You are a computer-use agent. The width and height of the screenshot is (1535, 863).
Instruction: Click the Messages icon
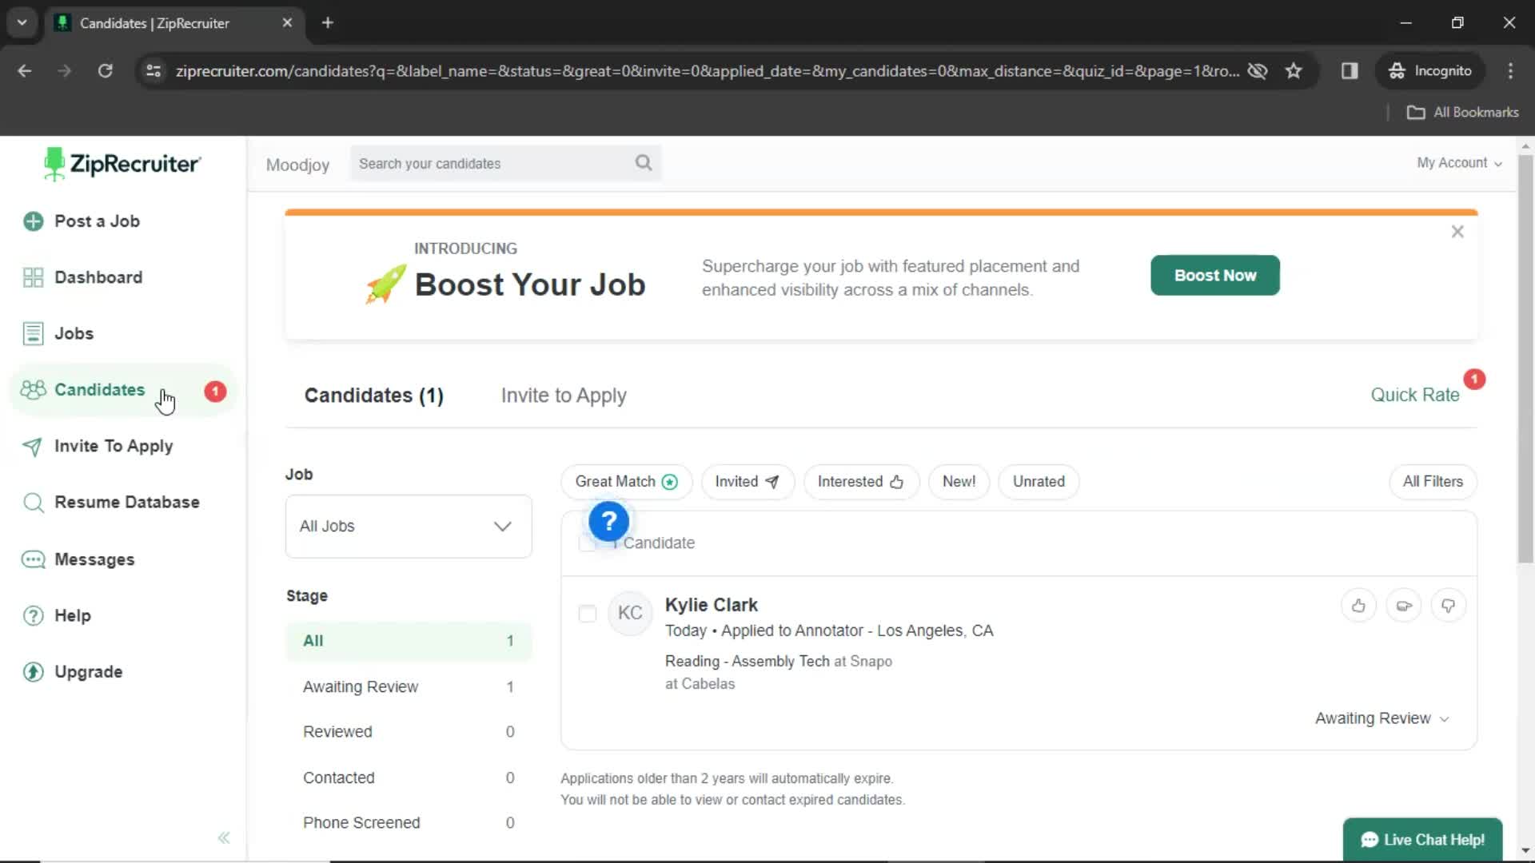tap(33, 559)
